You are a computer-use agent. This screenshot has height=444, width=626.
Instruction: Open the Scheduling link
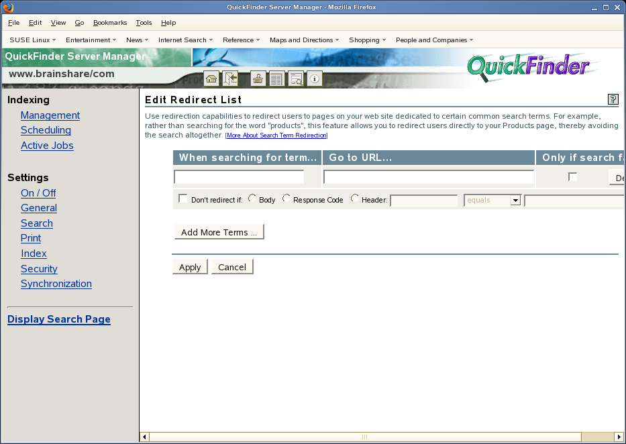(x=46, y=130)
